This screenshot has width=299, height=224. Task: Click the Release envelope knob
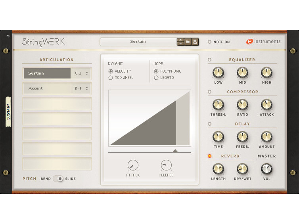pyautogui.click(x=166, y=165)
